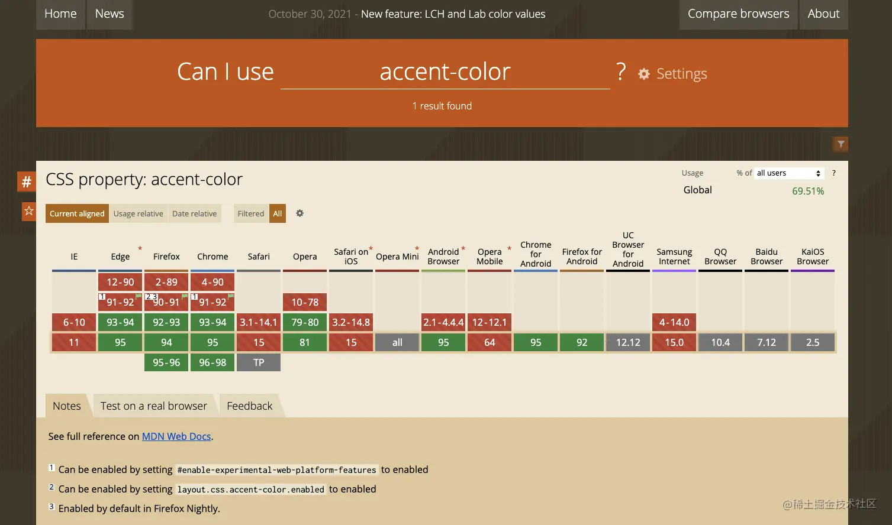Screen dimensions: 892x525
Task: Click note marker 2 on the Firefox 90-91 cell
Action: click(148, 296)
